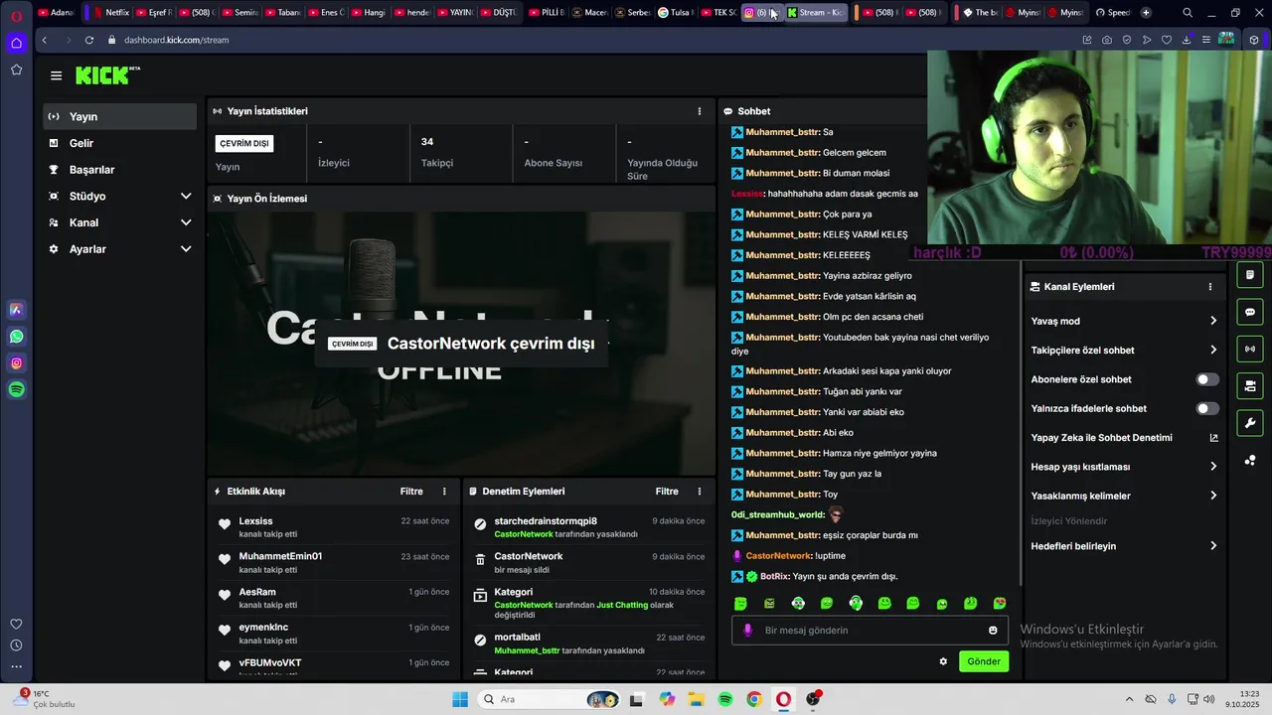
Task: Open Yasaklanmış kelimeler settings
Action: 1213,496
